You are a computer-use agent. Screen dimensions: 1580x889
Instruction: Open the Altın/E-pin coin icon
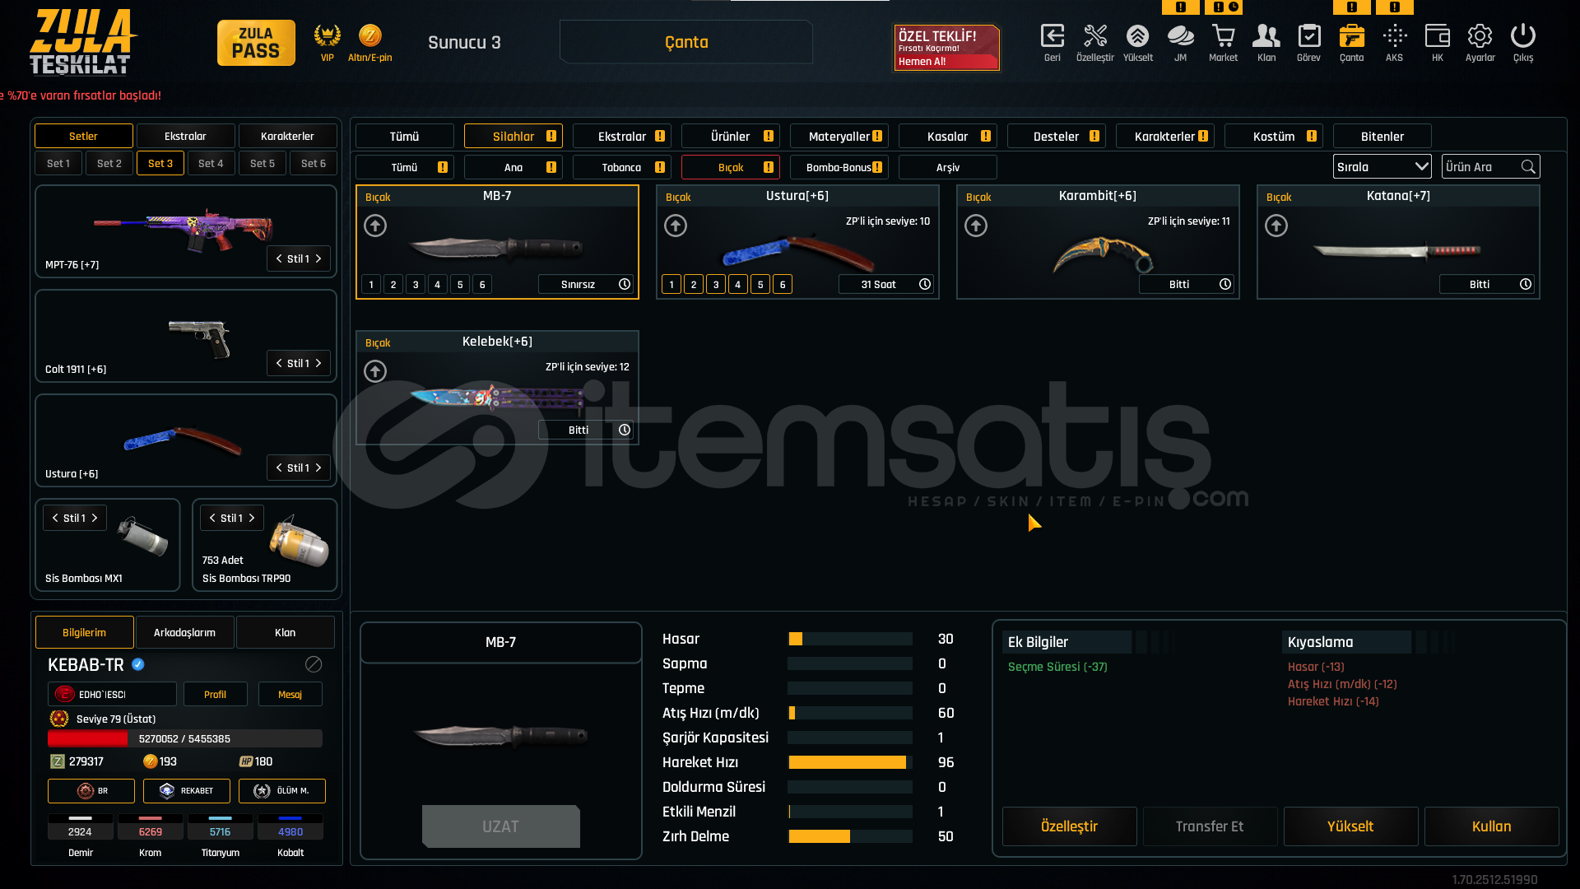tap(370, 35)
